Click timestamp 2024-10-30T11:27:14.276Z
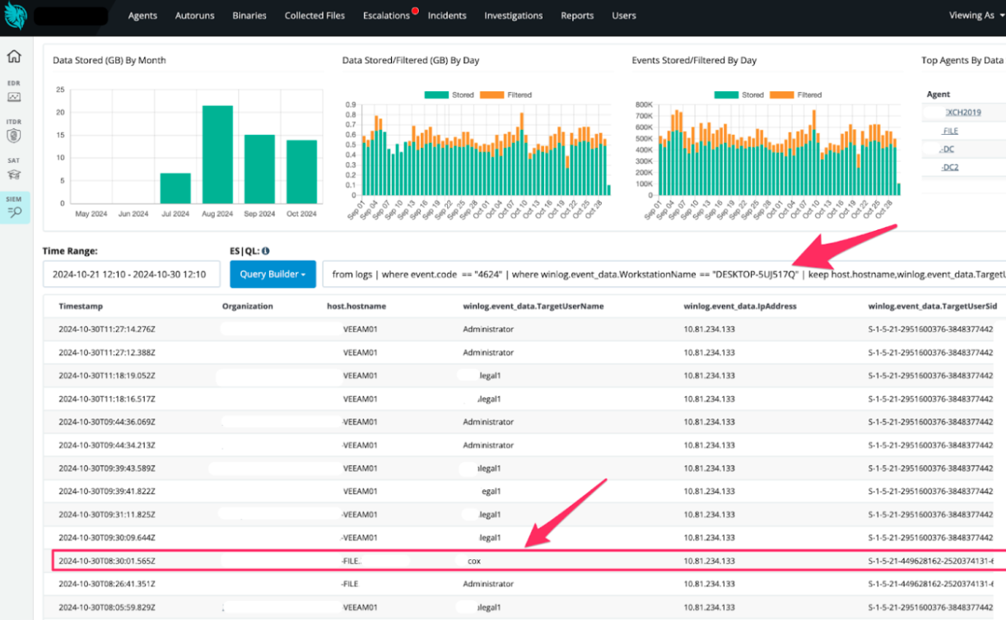 click(107, 329)
